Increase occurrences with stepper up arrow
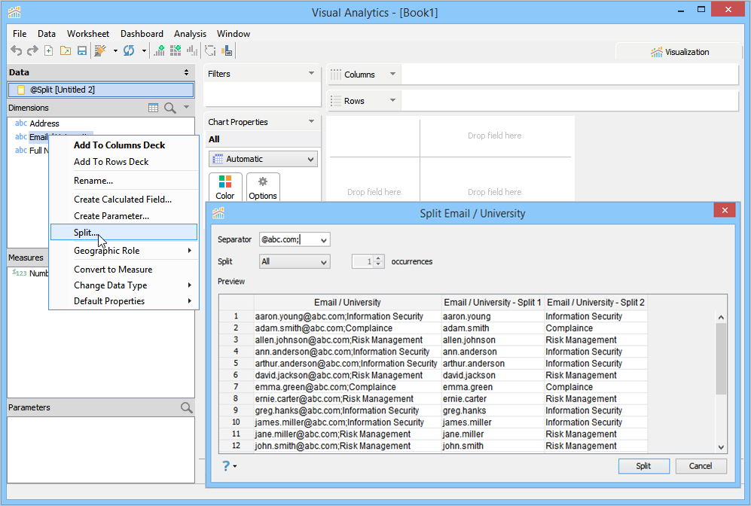This screenshot has width=751, height=506. click(378, 258)
